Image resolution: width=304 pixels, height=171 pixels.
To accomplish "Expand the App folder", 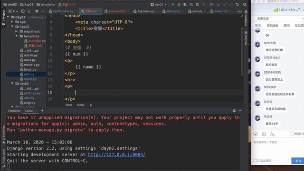I will 12,22.
